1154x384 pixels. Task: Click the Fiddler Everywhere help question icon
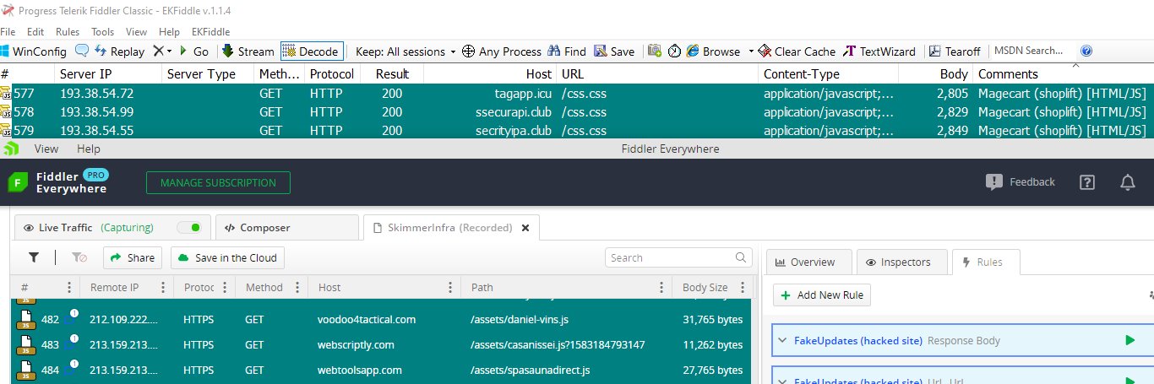point(1087,182)
